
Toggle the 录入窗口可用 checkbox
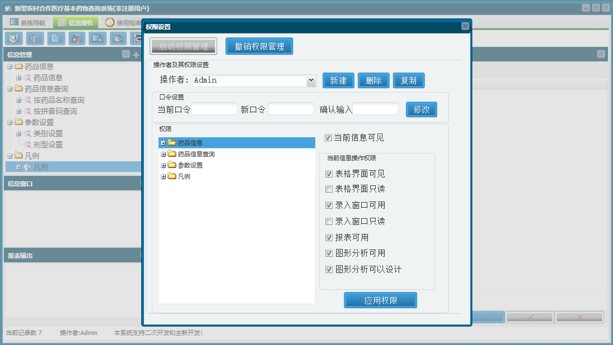click(329, 205)
